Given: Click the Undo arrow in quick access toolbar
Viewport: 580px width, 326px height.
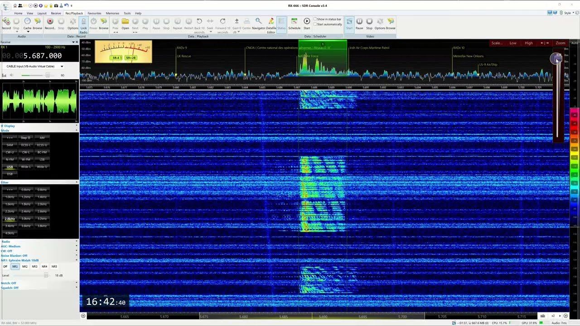Looking at the screenshot, I should pos(66,5).
